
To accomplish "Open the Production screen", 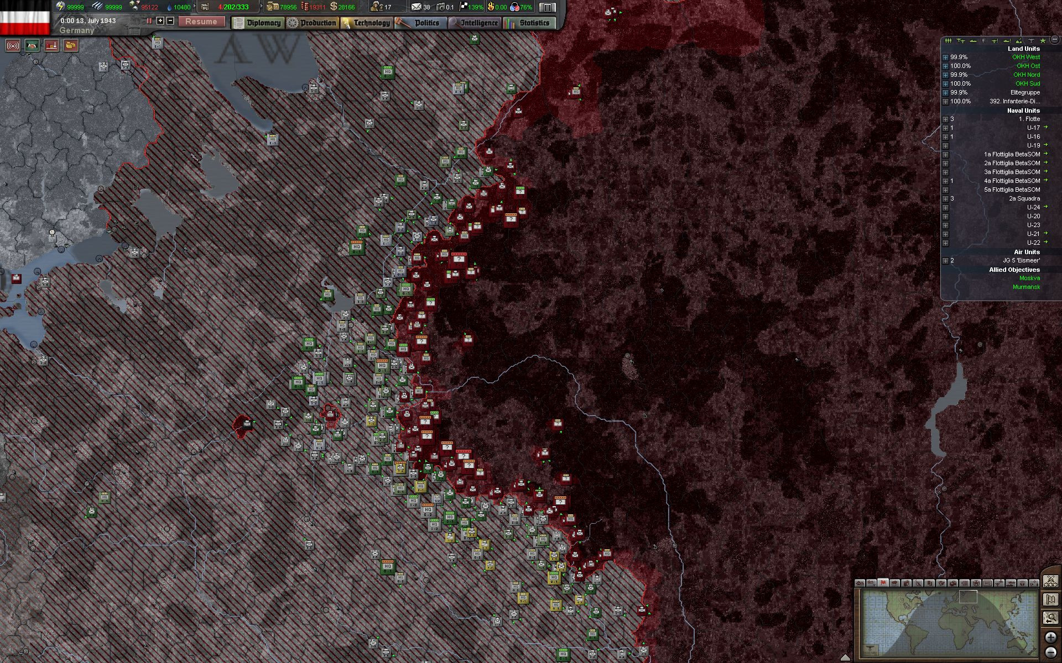I will 312,23.
